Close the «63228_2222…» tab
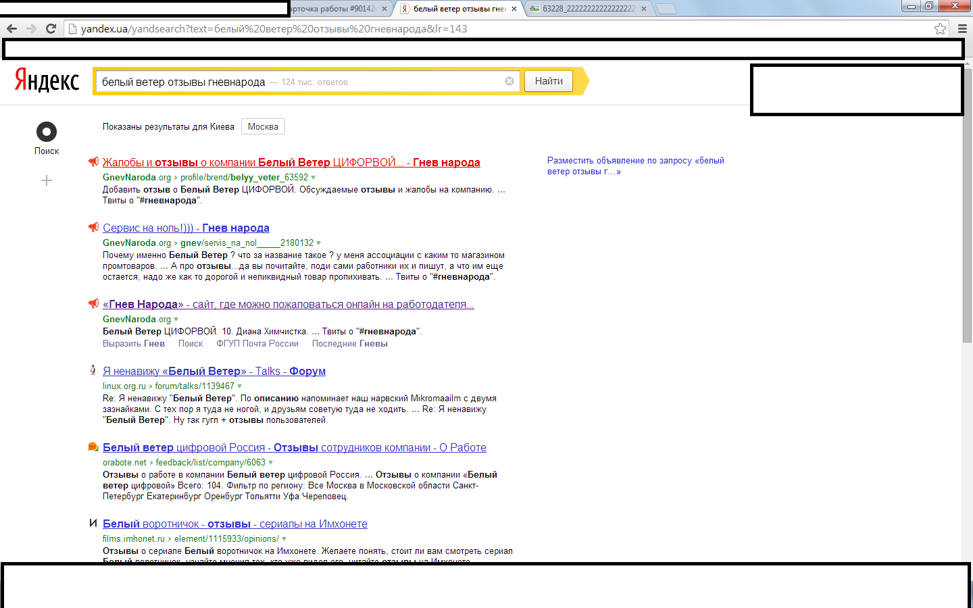973x608 pixels. (x=644, y=9)
